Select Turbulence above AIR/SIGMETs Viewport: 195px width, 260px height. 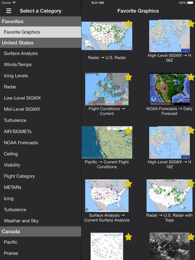point(41,120)
